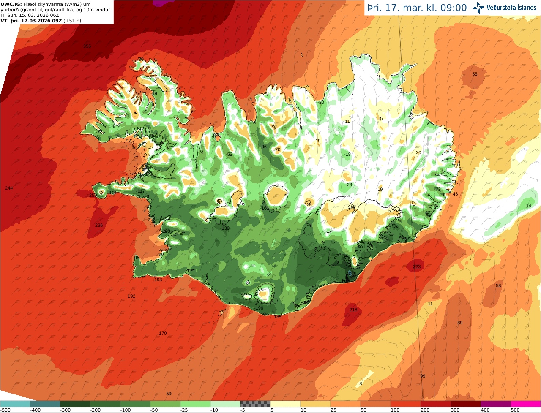Viewport: 541px width, 413px height.
Task: Click the '500' label at legend's right end
Action: pyautogui.click(x=515, y=410)
